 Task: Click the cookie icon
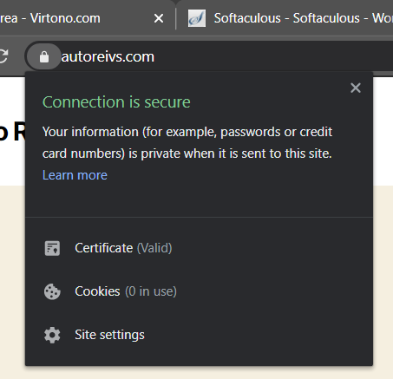click(52, 291)
